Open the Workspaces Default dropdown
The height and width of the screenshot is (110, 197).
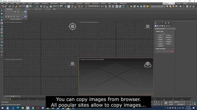[190, 3]
